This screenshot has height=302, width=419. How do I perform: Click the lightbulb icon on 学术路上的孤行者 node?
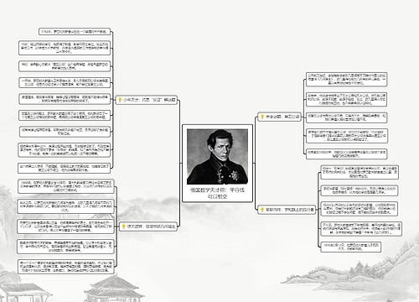click(262, 209)
